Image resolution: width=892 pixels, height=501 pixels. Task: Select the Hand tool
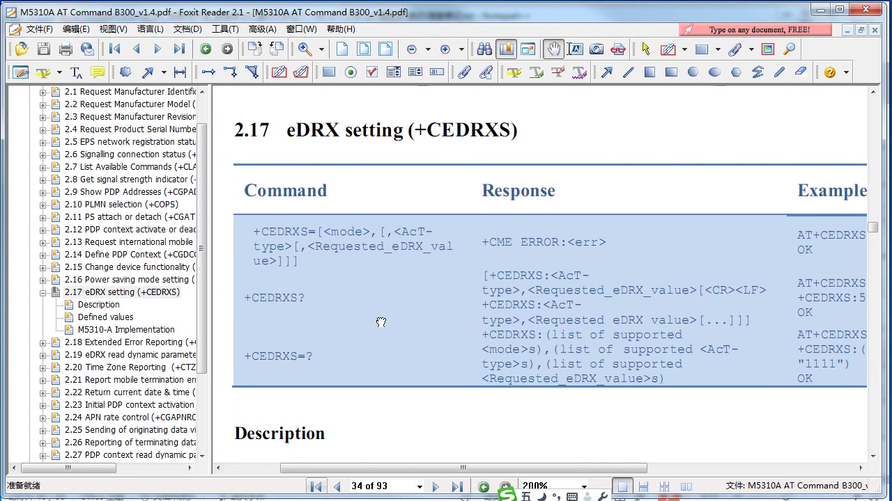click(553, 49)
